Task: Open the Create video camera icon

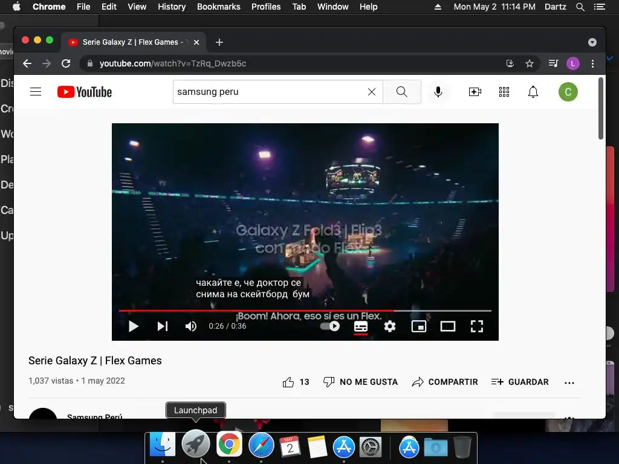Action: (x=475, y=92)
